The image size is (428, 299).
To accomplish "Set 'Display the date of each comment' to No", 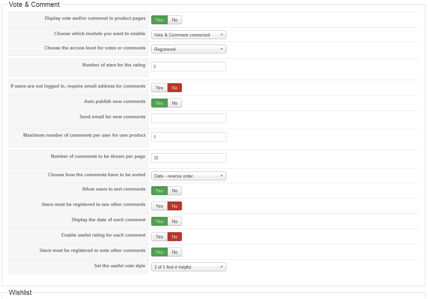I will (x=175, y=221).
